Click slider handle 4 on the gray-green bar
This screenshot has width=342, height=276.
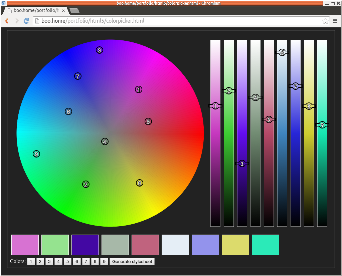tap(255, 97)
